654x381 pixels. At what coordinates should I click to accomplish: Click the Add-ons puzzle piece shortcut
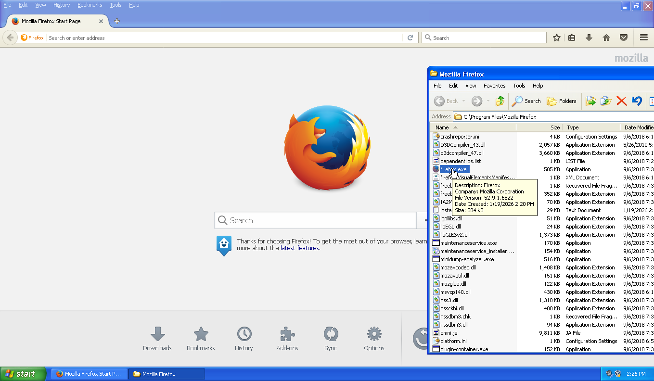coord(287,339)
